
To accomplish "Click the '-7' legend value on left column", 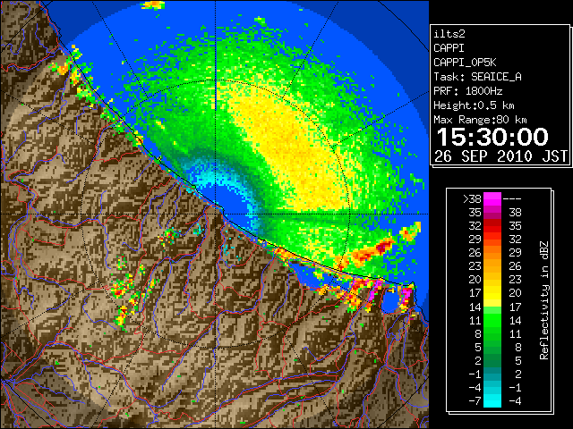I will 475,401.
